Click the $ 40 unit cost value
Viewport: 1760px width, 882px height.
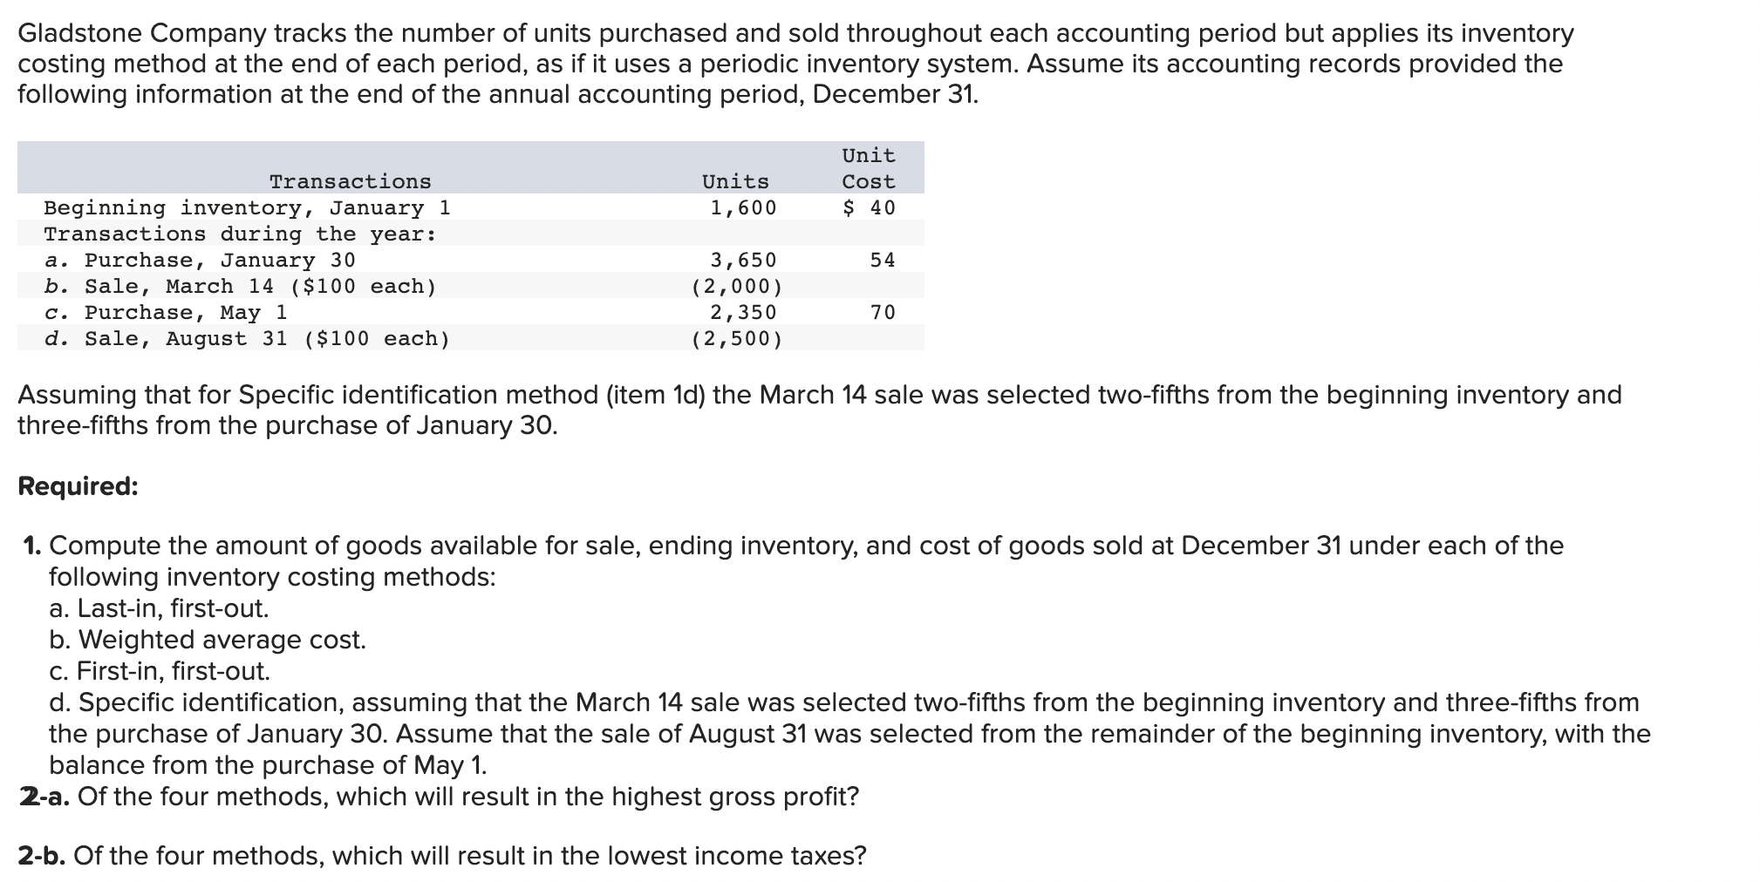pyautogui.click(x=869, y=207)
